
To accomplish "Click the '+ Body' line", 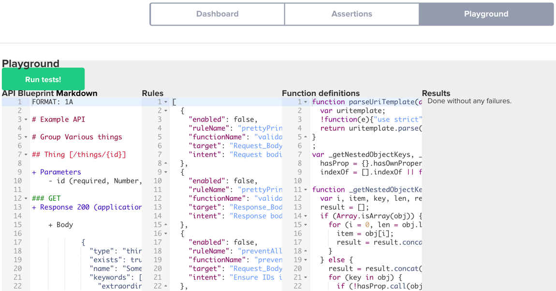I will pos(60,225).
